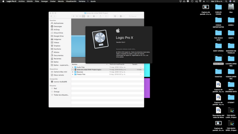Switch Finder to gallery view

pyautogui.click(x=83, y=16)
